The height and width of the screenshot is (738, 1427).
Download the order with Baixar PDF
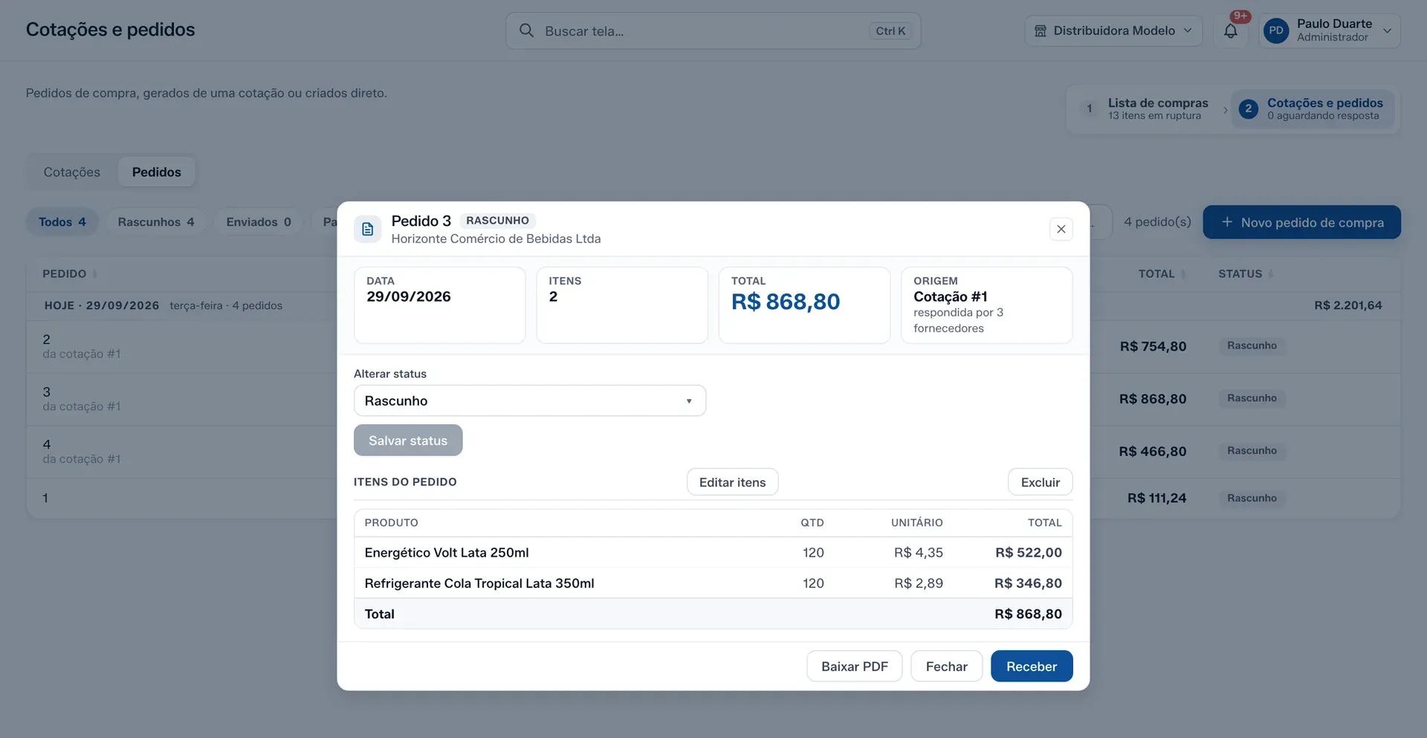point(854,666)
